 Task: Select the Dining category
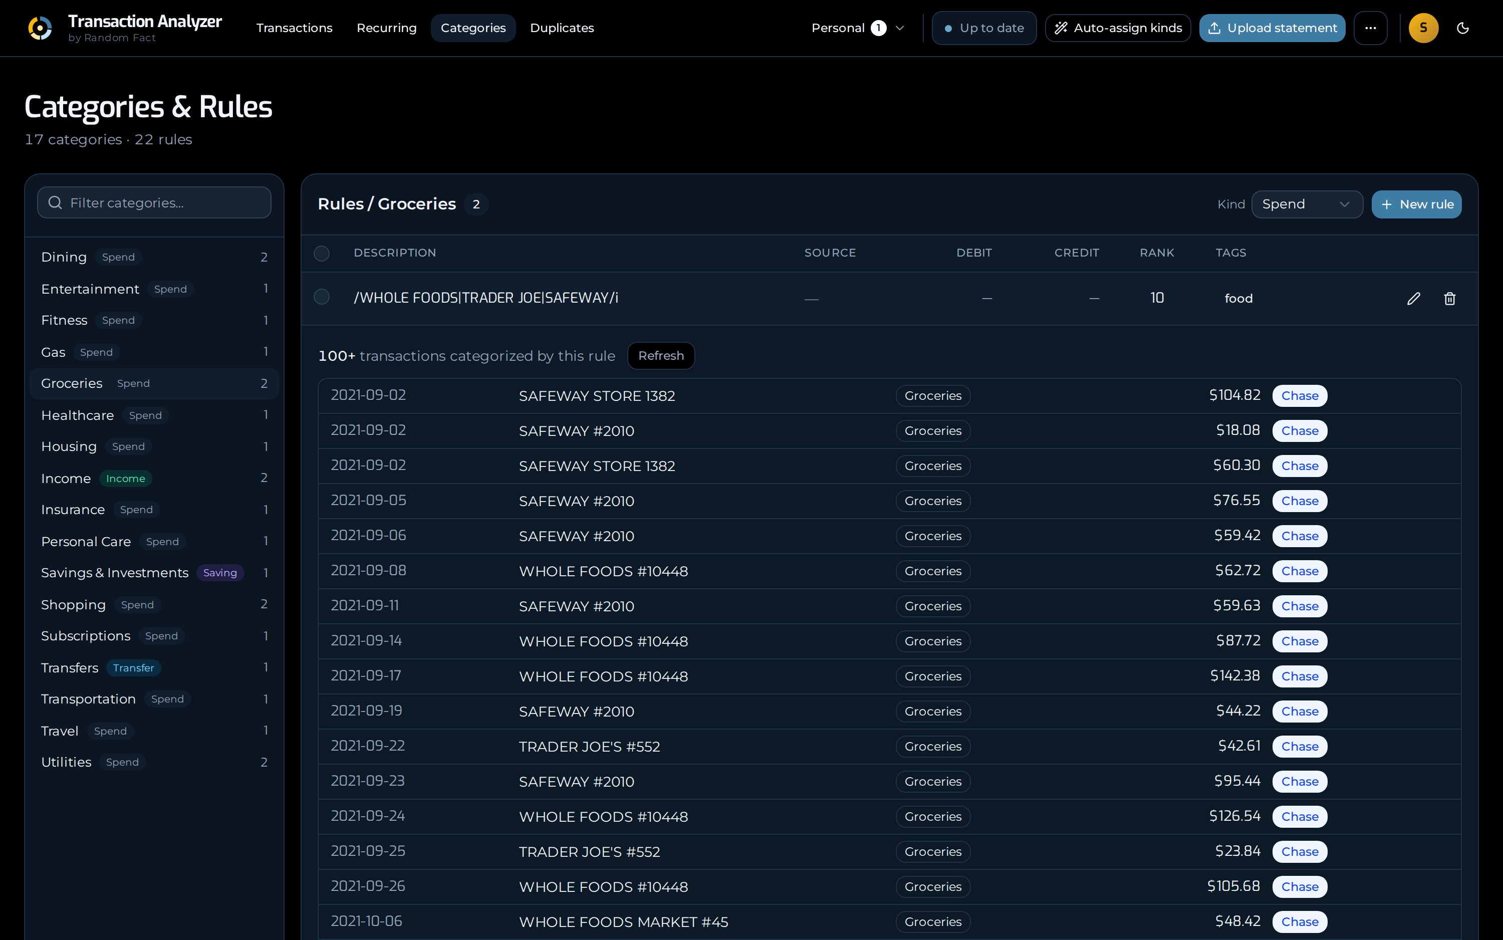click(154, 257)
